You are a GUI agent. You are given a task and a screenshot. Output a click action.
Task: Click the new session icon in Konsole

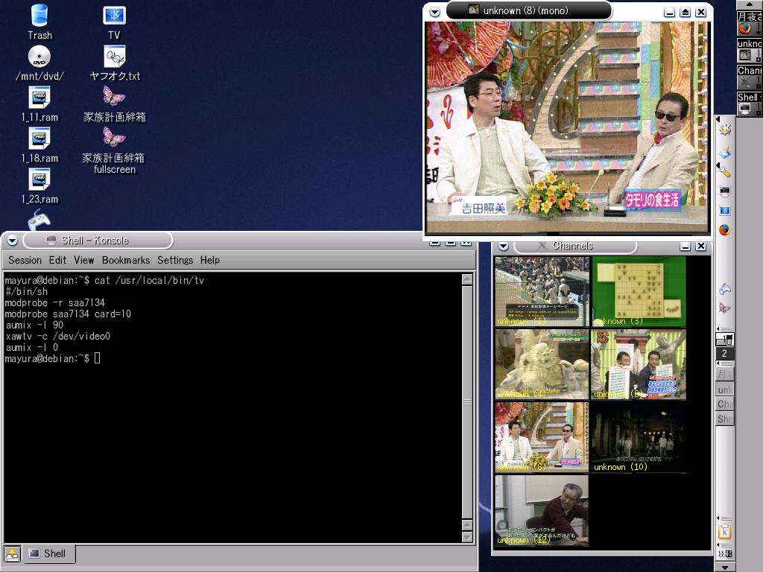[12, 553]
